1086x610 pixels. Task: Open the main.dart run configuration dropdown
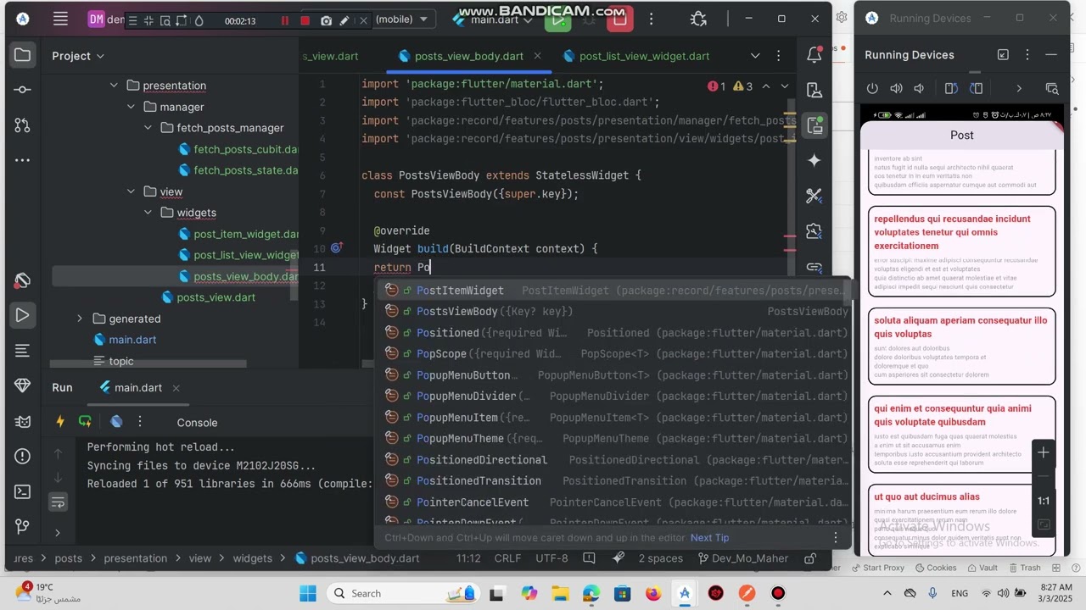[x=494, y=19]
